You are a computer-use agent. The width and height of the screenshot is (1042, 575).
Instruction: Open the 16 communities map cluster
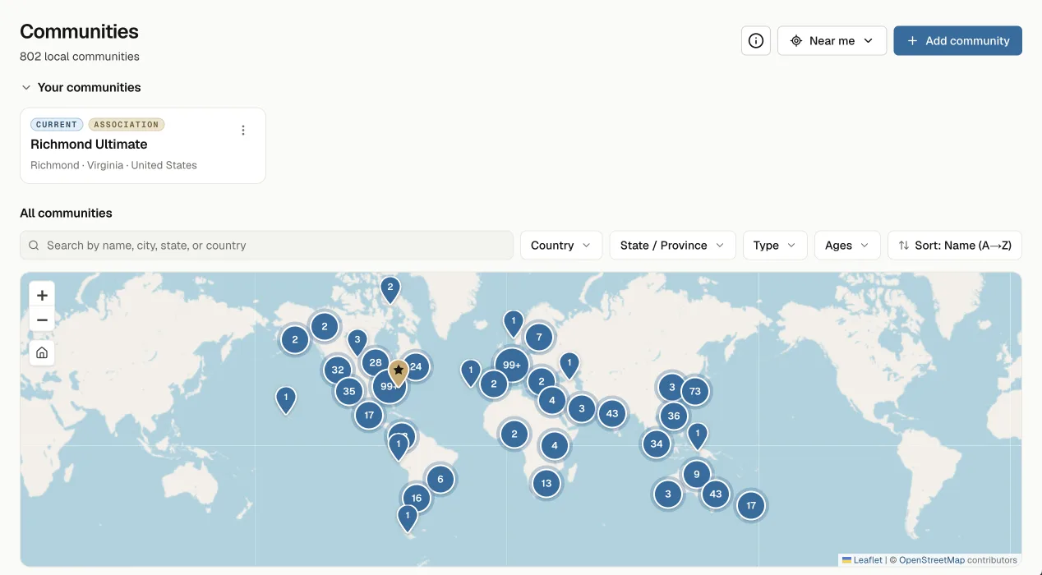(x=417, y=498)
